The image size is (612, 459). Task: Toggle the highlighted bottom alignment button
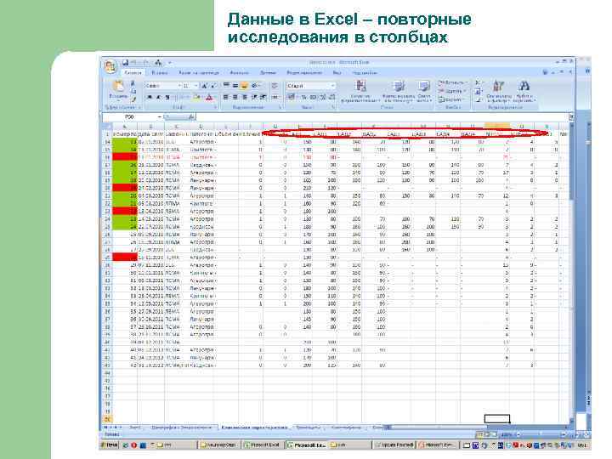[244, 85]
